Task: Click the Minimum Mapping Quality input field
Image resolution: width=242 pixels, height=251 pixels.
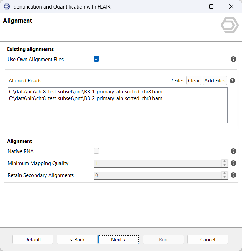Action: (x=157, y=163)
